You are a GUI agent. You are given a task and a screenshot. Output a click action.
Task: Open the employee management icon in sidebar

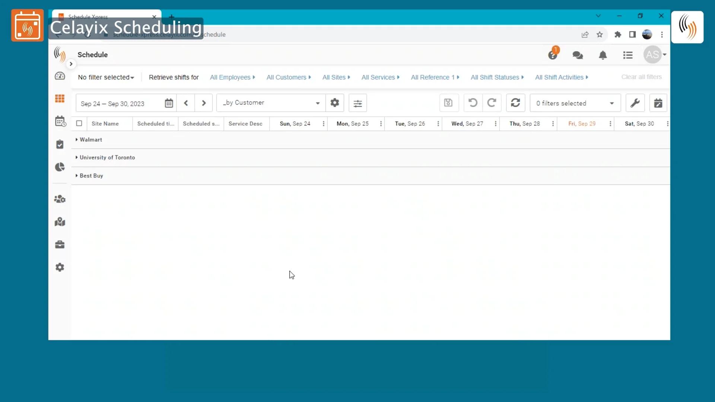[x=60, y=199]
